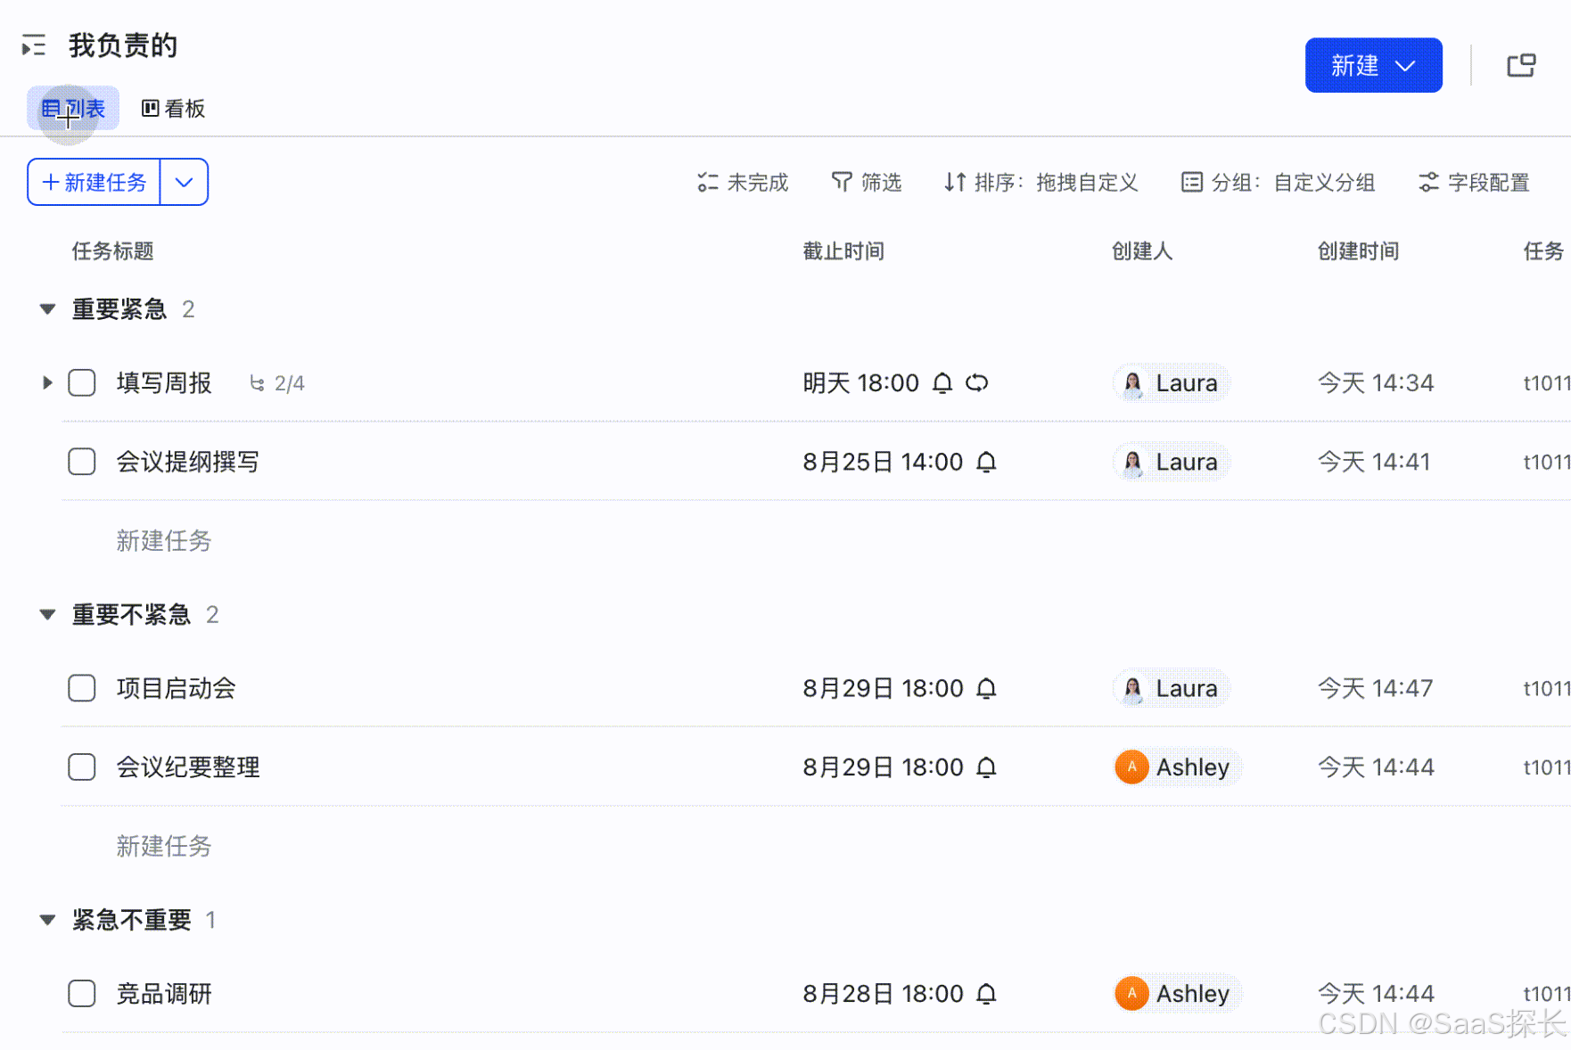Open the 项目启动会 task title
Viewport: 1571px width, 1050px height.
click(x=176, y=688)
